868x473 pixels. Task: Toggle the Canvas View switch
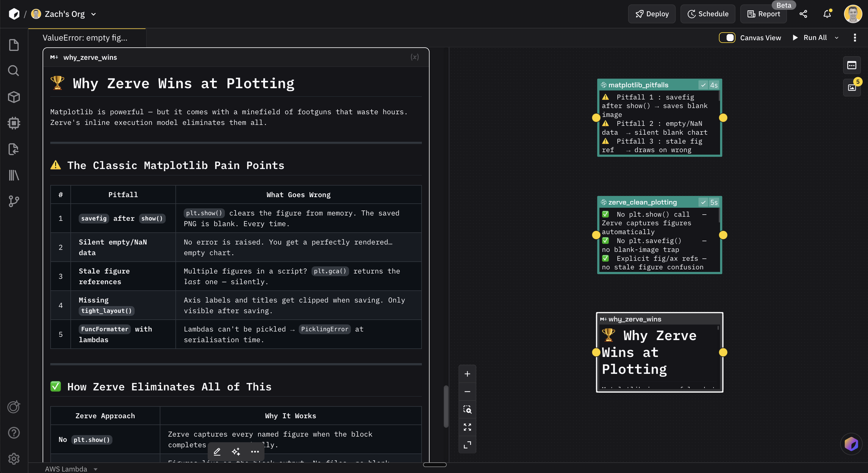[726, 38]
